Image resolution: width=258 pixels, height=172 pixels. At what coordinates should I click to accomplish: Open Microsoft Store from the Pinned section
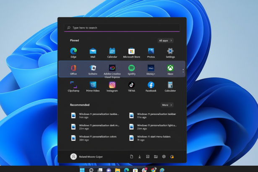131,53
